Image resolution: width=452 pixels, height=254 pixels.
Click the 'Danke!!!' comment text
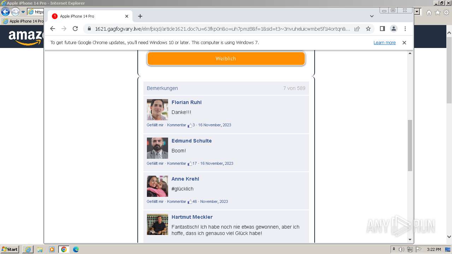[182, 112]
